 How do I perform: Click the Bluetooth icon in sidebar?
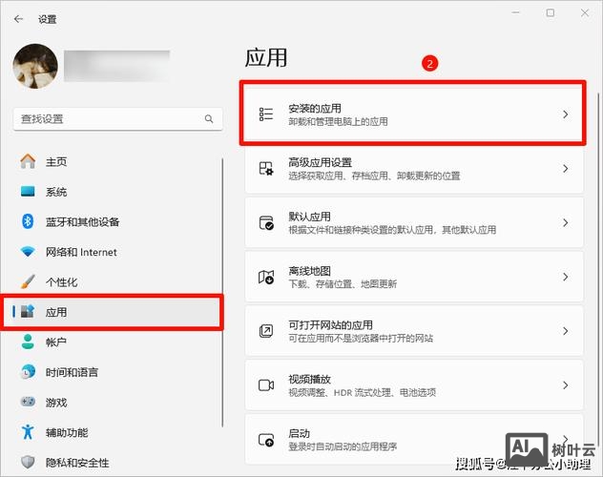pos(28,221)
